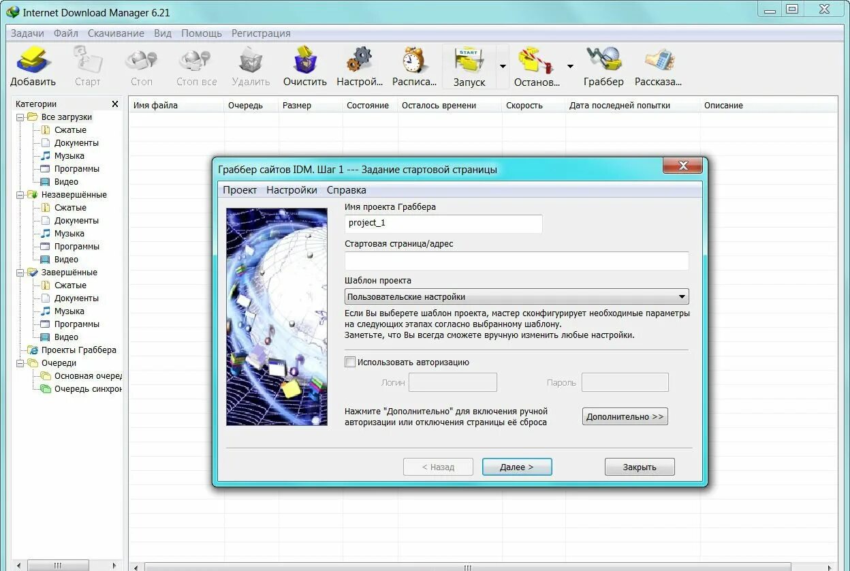Open dropdown arrow next to Запуск
This screenshot has width=850, height=571.
tap(503, 66)
